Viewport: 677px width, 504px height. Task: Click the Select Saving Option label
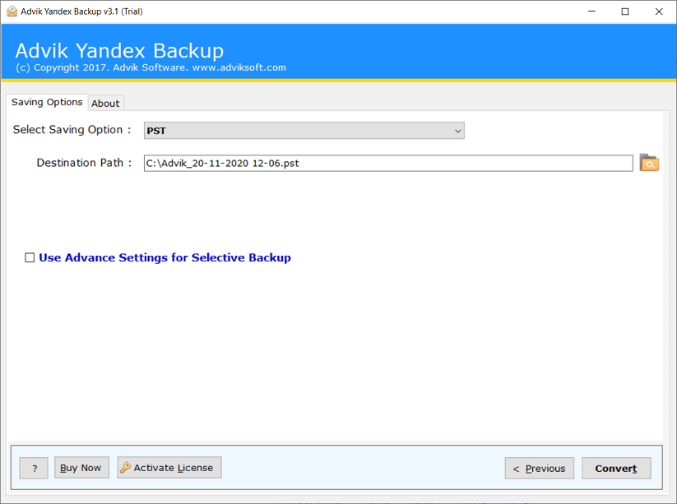pos(72,129)
